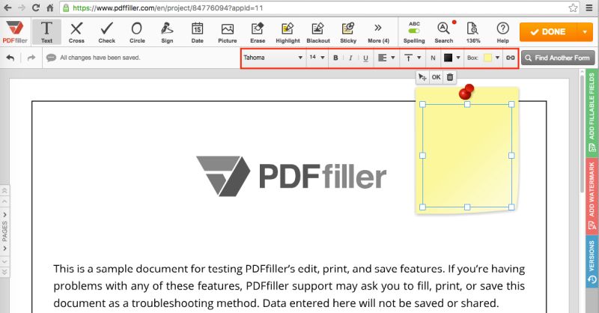This screenshot has width=599, height=313.
Task: Open the PAGES side panel tab
Action: (4, 231)
